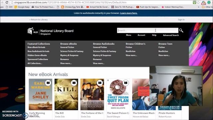Open eBook icon on Sweet Poison Quit Plan cover

(126, 83)
